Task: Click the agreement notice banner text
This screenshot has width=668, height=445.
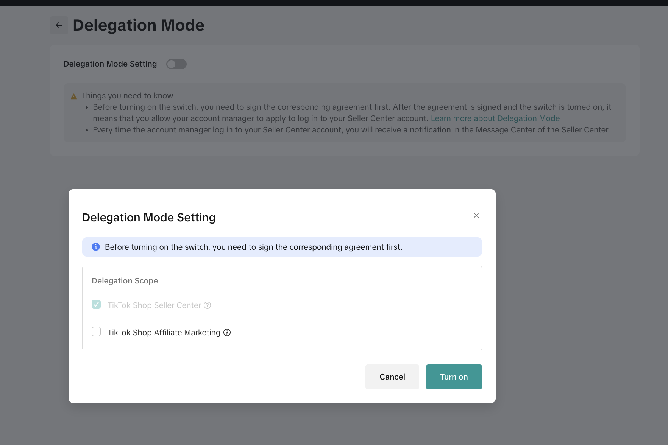Action: (x=253, y=247)
